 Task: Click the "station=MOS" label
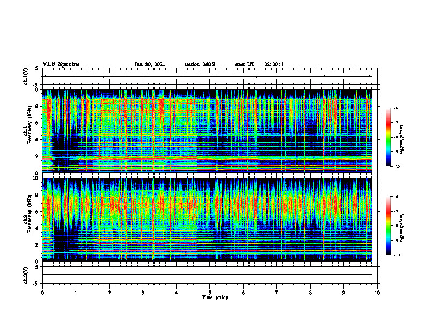(200, 64)
